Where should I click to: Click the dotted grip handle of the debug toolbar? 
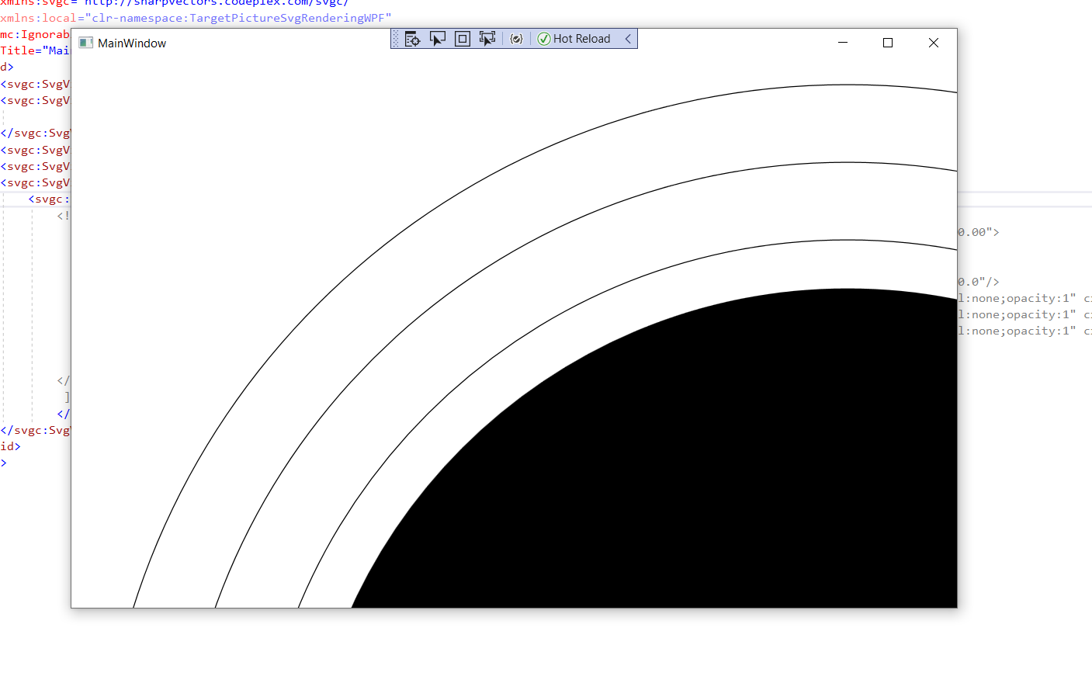395,38
